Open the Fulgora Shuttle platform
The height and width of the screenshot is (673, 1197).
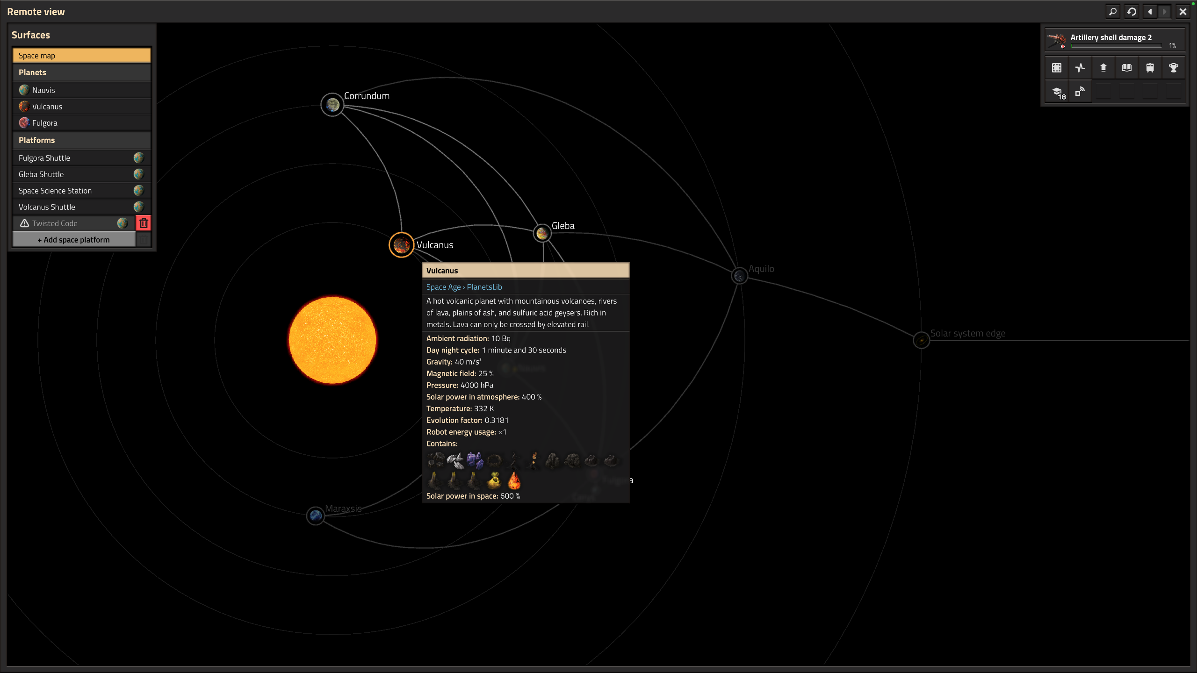pos(82,158)
